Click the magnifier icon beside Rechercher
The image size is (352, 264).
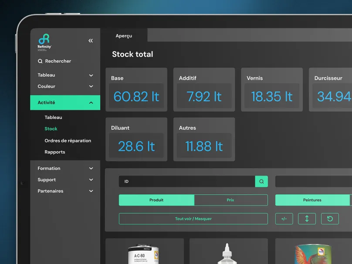coord(40,61)
